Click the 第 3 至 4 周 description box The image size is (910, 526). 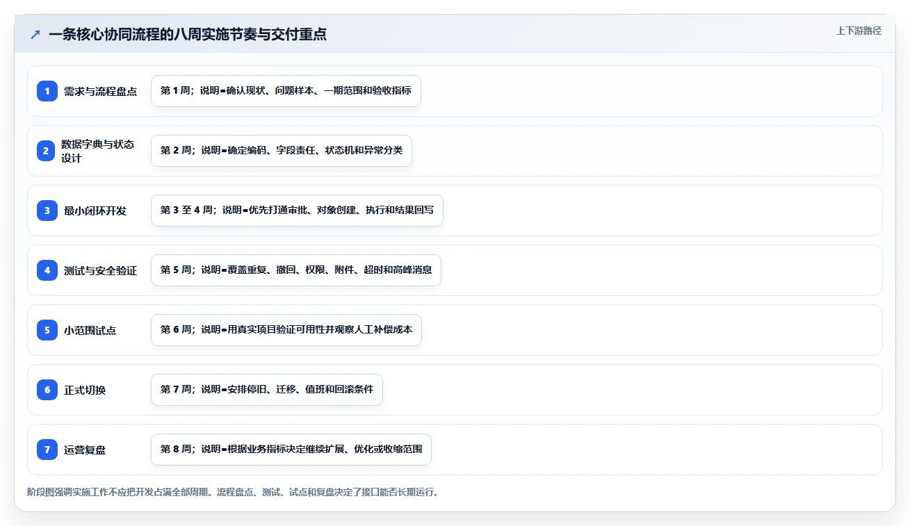click(x=297, y=211)
